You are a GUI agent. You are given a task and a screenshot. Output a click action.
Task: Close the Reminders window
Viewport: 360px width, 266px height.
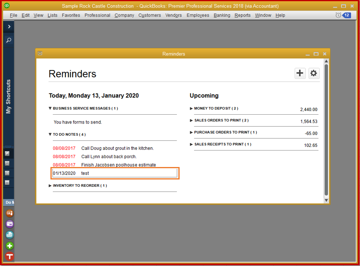(324, 54)
